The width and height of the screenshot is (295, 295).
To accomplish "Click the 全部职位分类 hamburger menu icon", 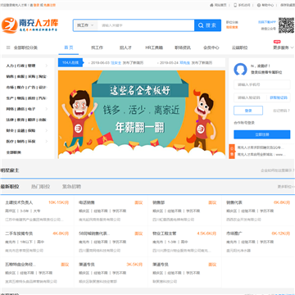I will 8,48.
